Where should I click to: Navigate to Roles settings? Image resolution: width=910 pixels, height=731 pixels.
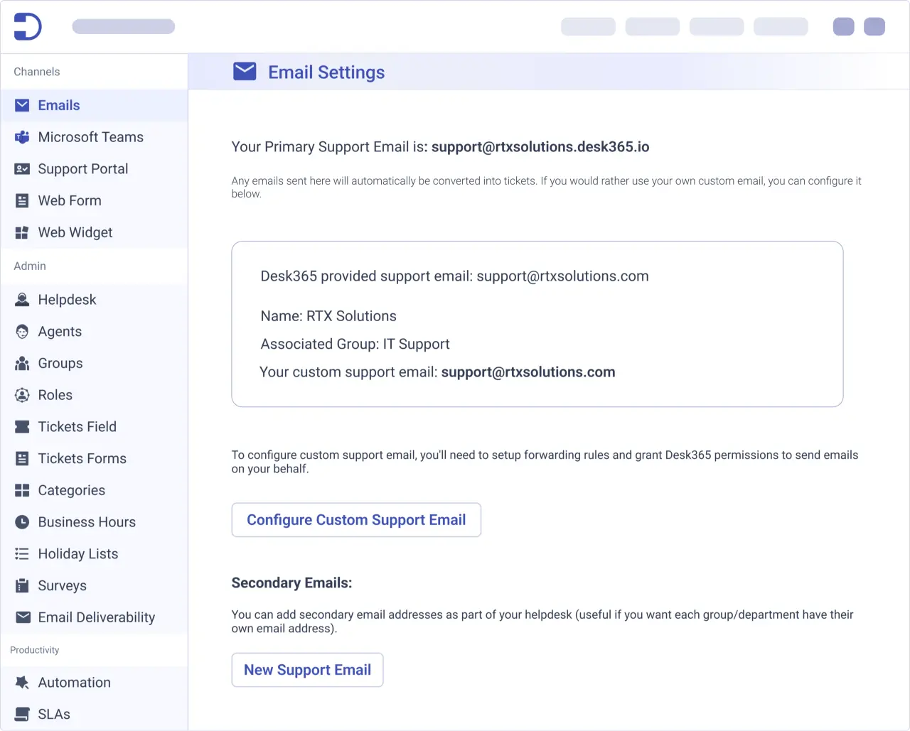55,395
